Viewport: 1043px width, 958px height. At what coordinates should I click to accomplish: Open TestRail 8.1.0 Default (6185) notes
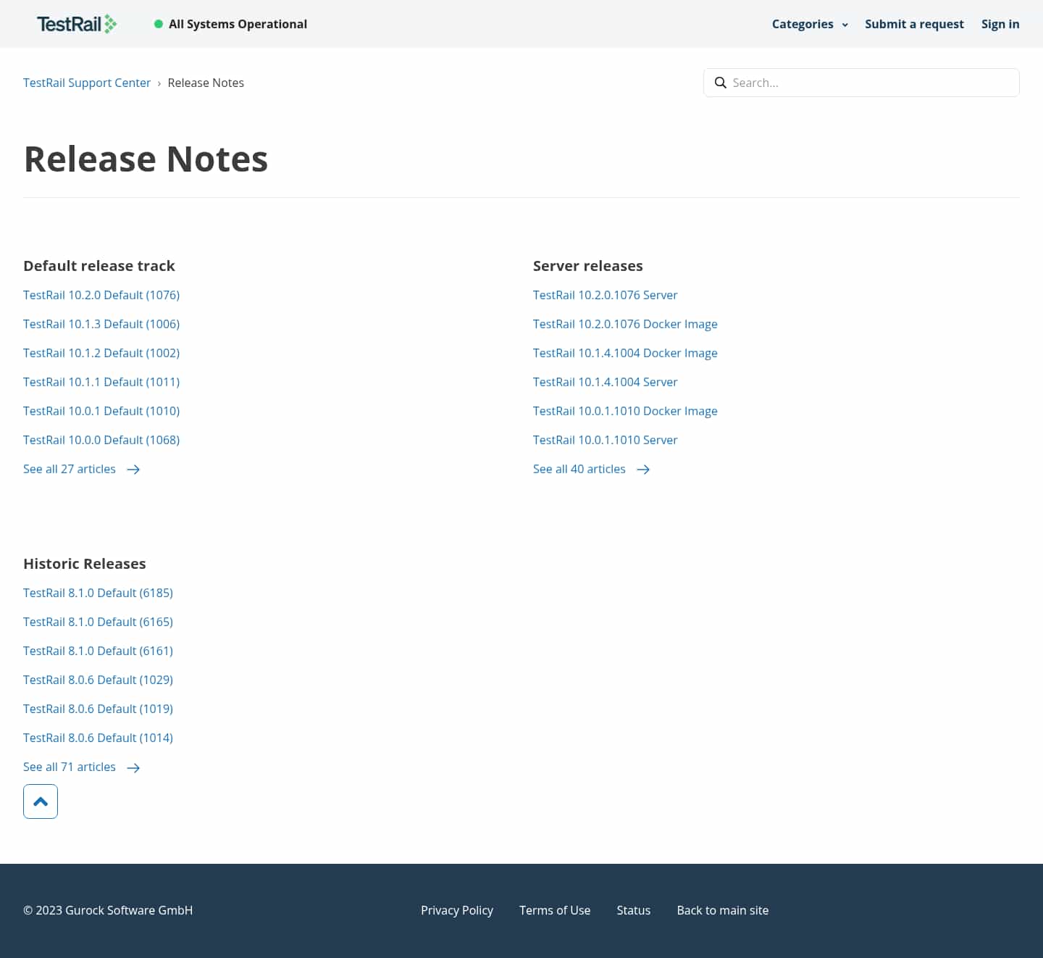(x=98, y=593)
